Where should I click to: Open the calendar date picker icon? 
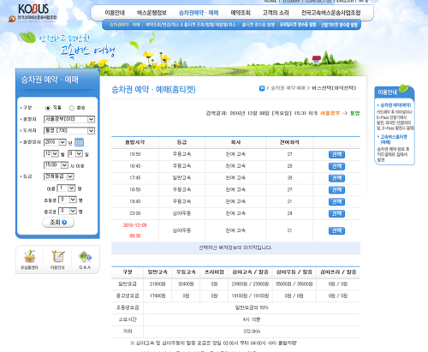point(79,142)
